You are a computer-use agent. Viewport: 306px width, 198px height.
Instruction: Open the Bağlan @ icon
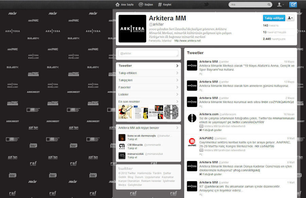pyautogui.click(x=141, y=4)
